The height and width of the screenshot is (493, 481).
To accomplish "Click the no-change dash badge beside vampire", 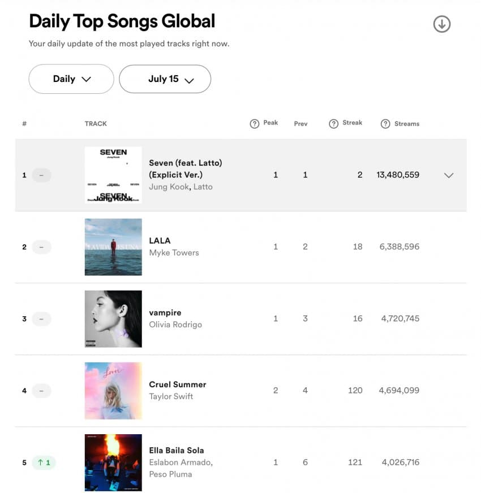I will point(41,319).
